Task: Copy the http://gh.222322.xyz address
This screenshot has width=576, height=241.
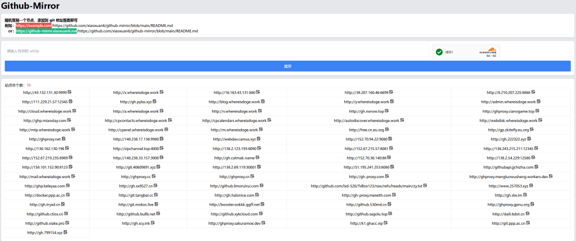Action: pyautogui.click(x=529, y=139)
